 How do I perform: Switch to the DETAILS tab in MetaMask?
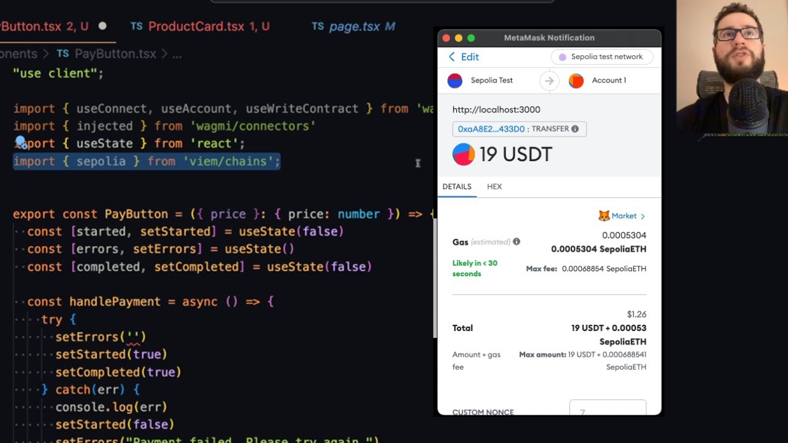pos(457,186)
